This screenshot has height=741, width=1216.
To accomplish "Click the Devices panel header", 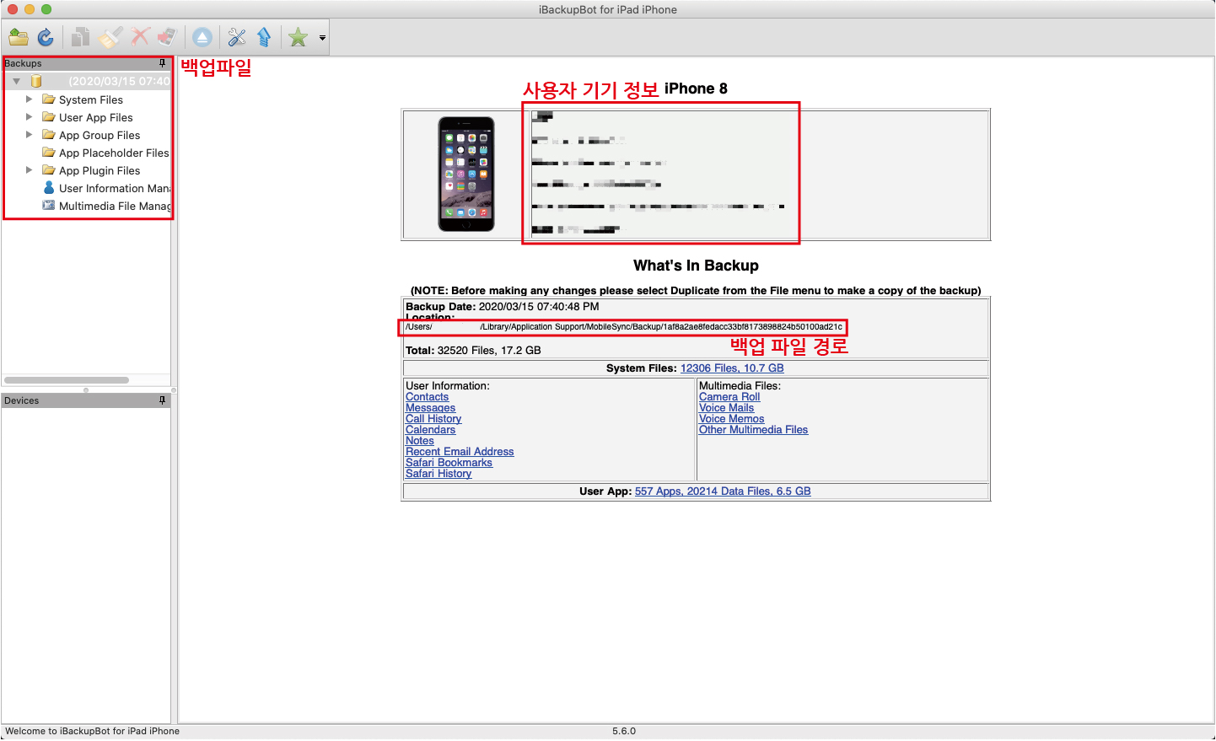I will click(86, 400).
